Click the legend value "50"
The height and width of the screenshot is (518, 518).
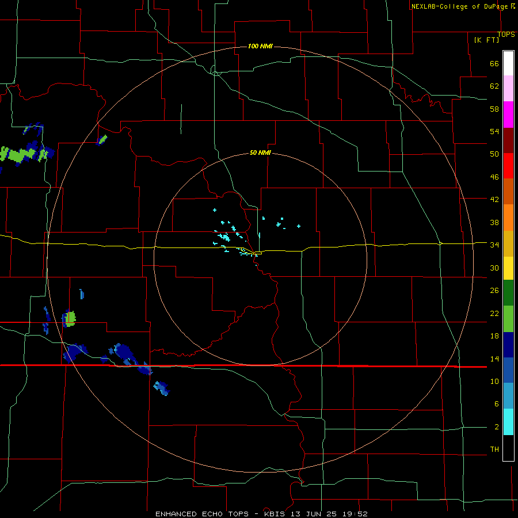494,154
